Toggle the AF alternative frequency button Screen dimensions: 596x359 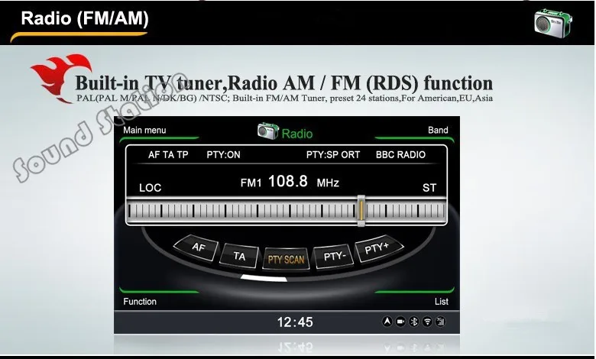(x=197, y=247)
